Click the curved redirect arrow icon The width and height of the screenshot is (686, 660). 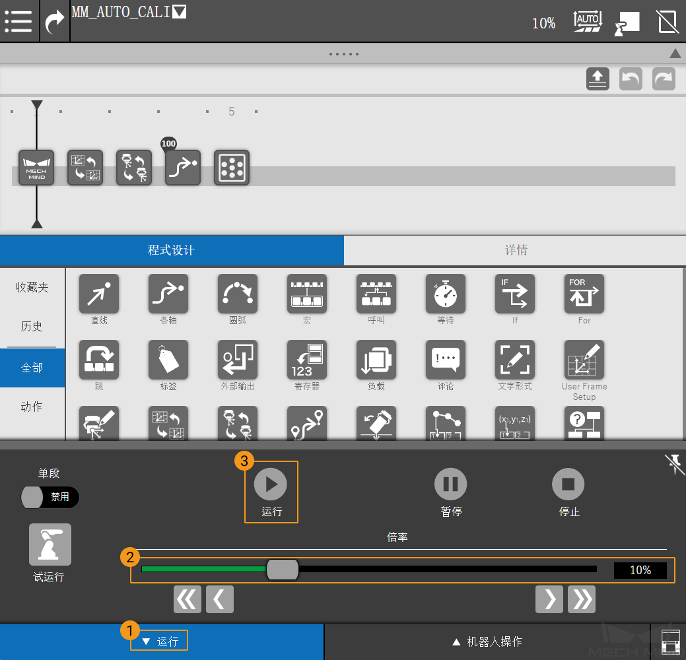[x=55, y=21]
